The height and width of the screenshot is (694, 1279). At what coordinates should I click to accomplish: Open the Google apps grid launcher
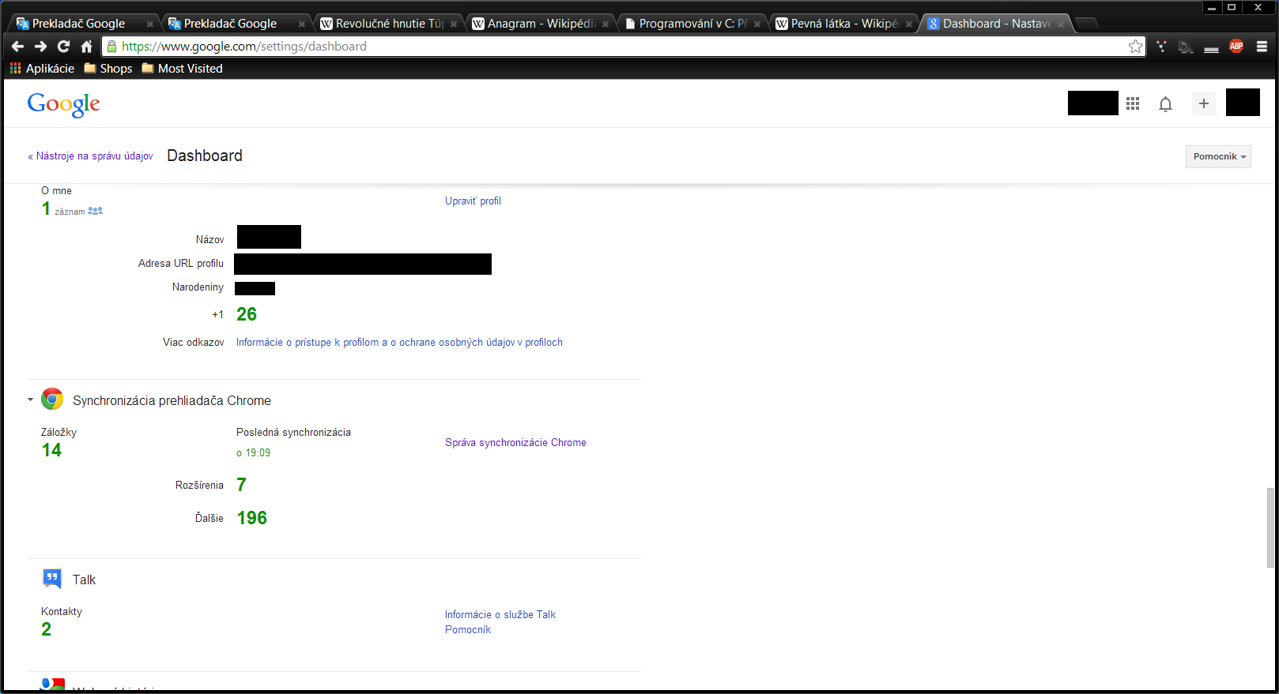1133,103
